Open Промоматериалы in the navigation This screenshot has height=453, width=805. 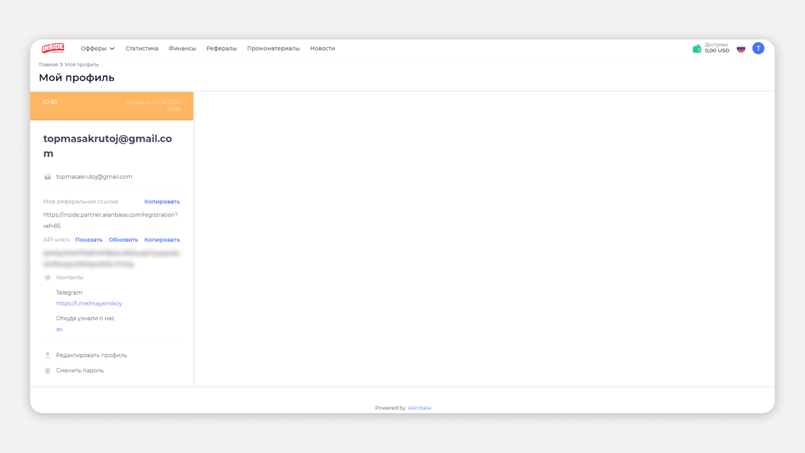(x=273, y=48)
